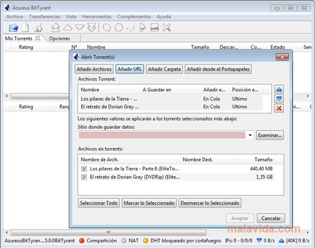Screen dimensions: 315x248
Task: Click the Añadir Archivos button
Action: point(94,69)
